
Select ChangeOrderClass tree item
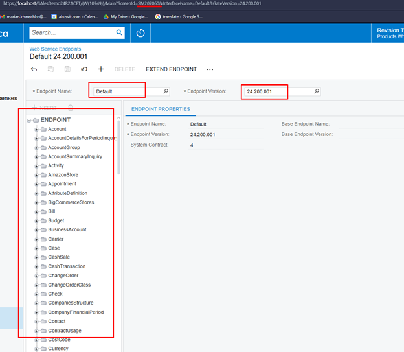tap(69, 285)
